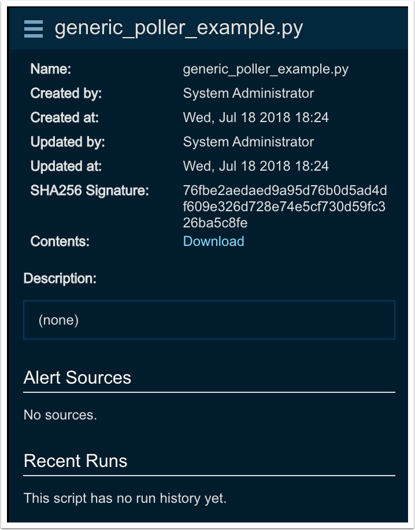Screen dimensions: 415x530
Task: Click the Description label
Action: [60, 278]
